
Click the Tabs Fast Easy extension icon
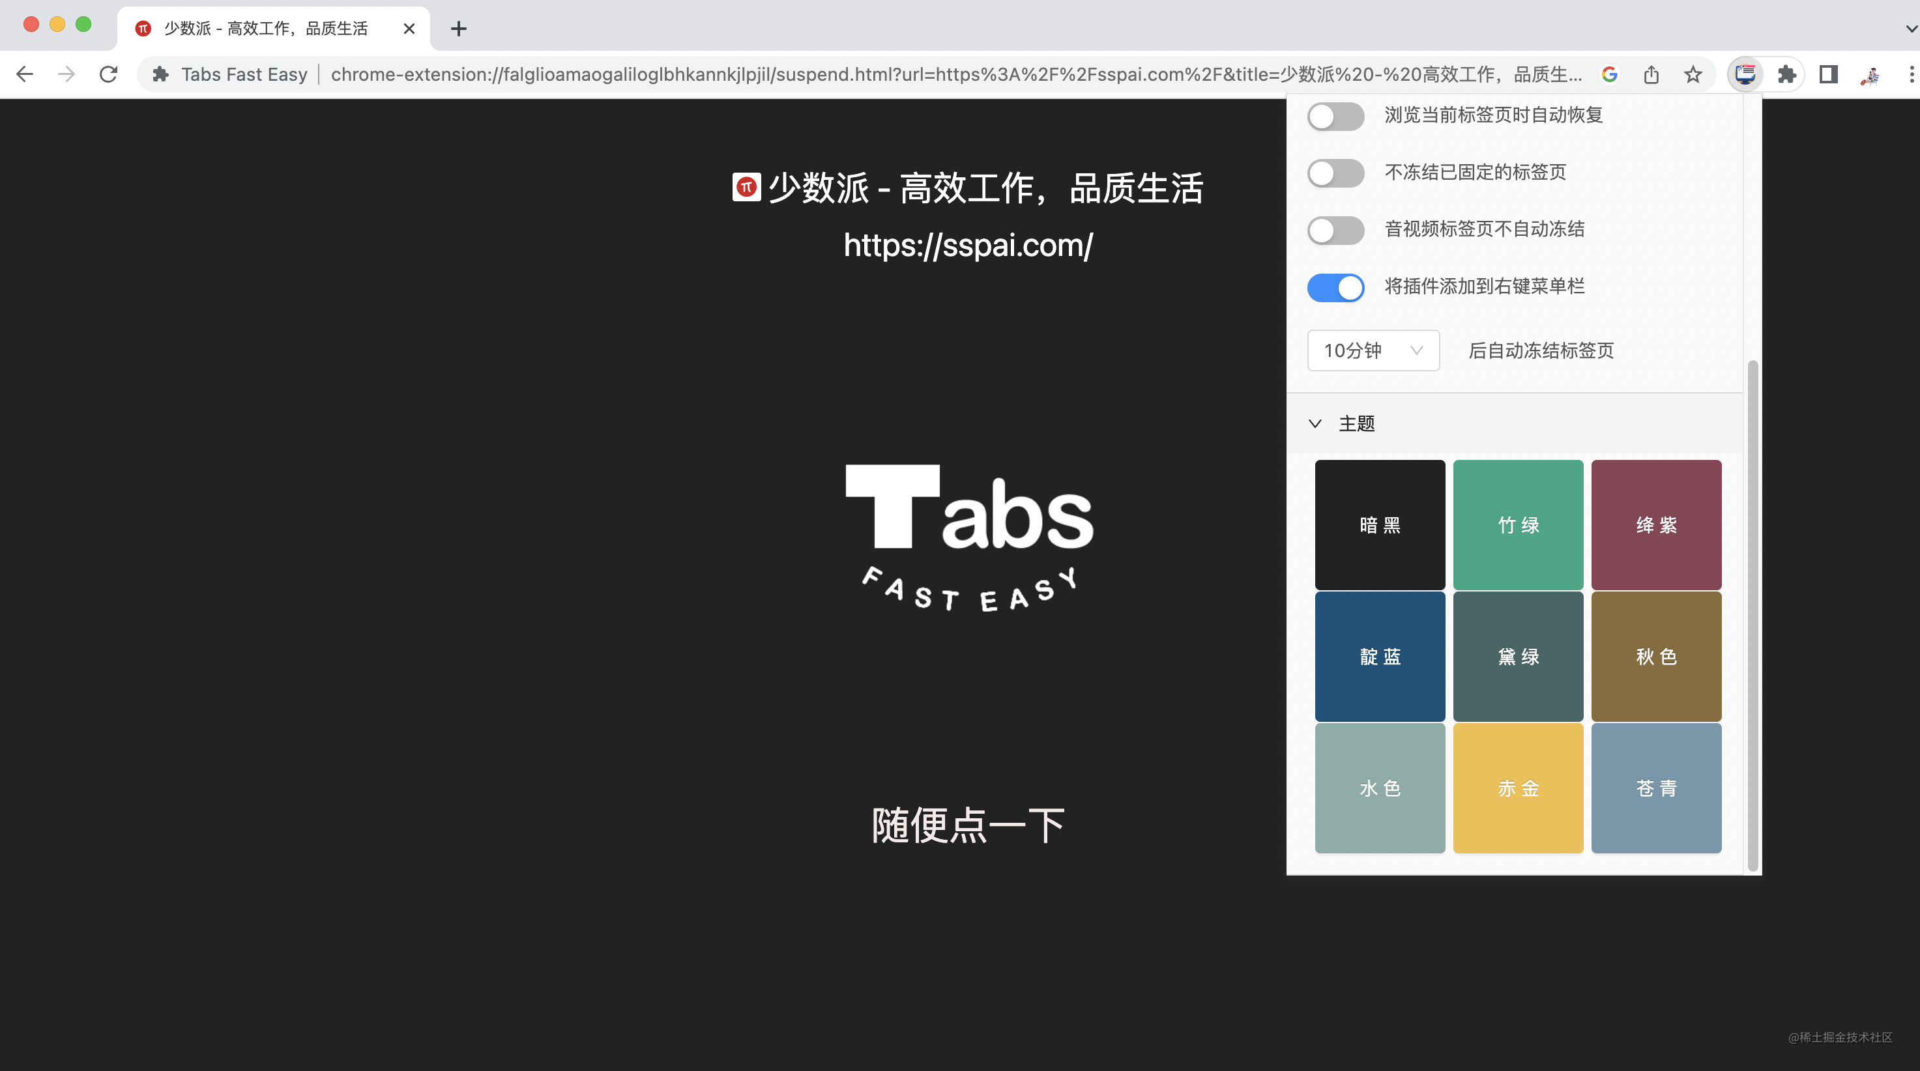pos(1745,74)
